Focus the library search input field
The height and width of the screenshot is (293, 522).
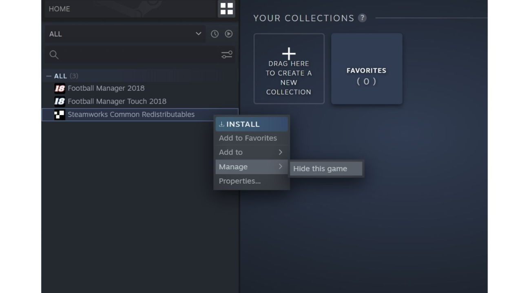pyautogui.click(x=140, y=55)
